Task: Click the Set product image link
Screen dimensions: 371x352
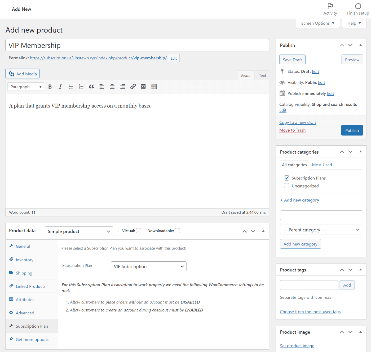Action: (297, 346)
